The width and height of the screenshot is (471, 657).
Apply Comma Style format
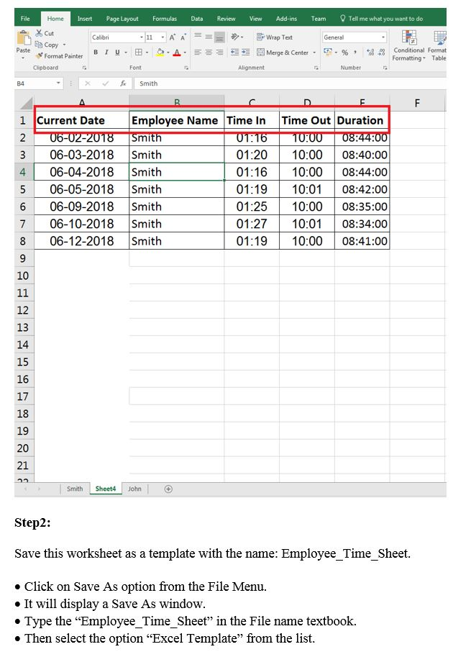[x=355, y=53]
